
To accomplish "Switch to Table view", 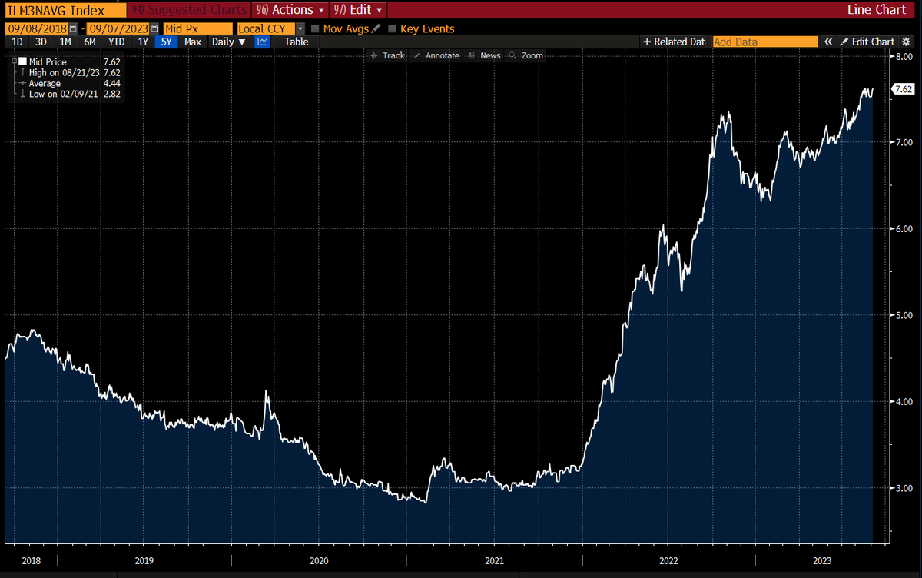I will 297,42.
